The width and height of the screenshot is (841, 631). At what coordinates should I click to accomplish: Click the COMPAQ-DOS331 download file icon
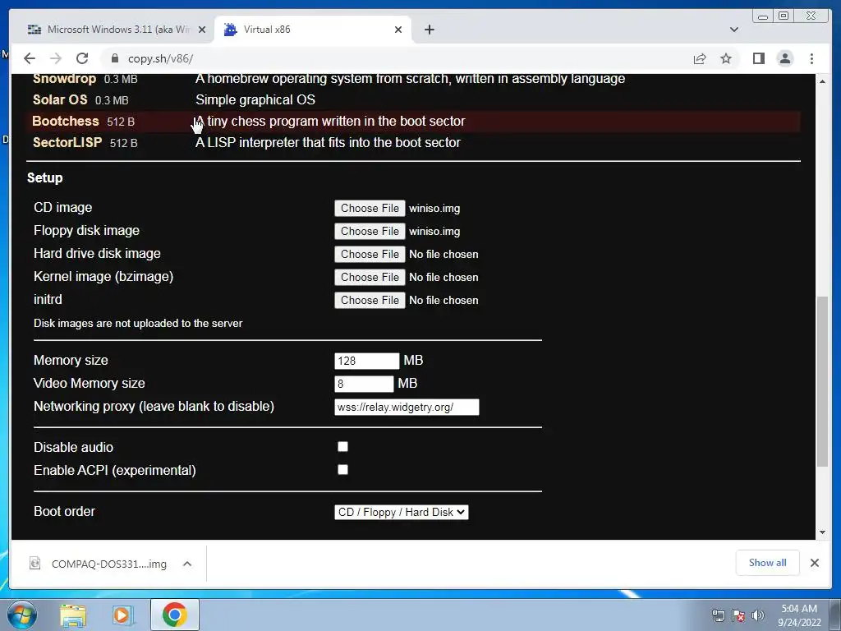click(34, 564)
